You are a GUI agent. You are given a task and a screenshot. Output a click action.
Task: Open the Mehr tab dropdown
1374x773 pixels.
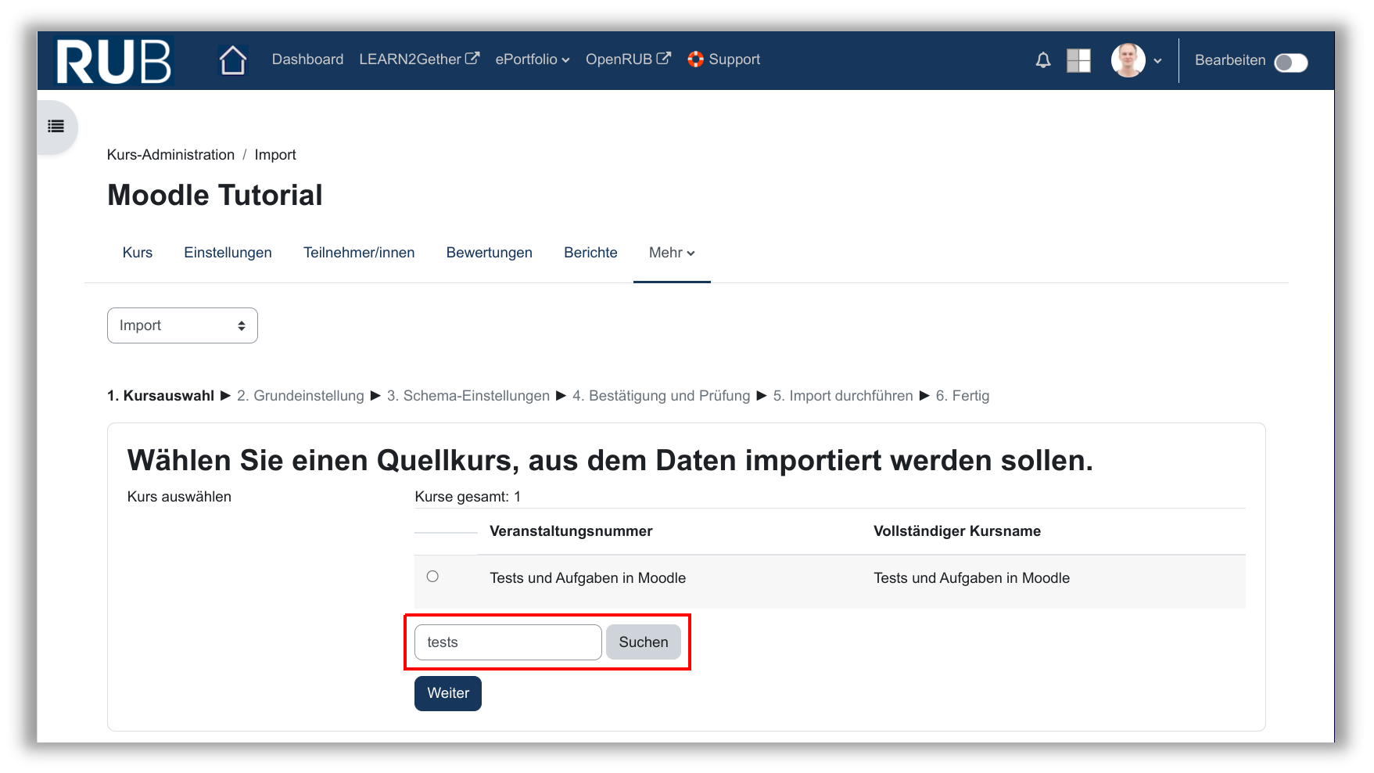point(672,253)
